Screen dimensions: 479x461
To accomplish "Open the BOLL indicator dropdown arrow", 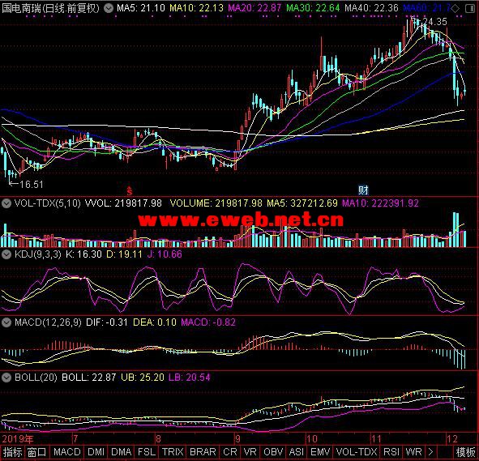I will 6,378.
